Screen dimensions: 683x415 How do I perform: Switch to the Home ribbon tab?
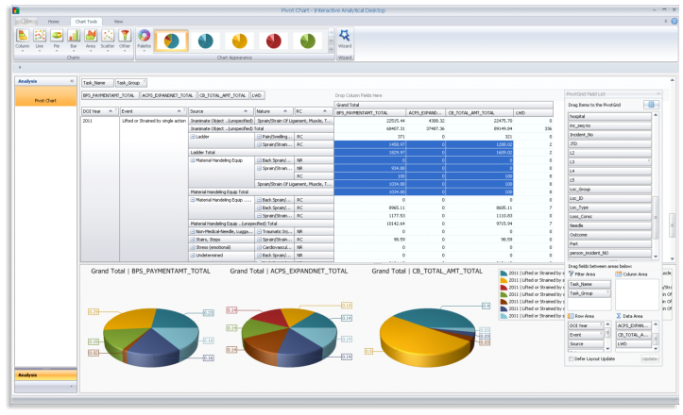click(x=54, y=22)
